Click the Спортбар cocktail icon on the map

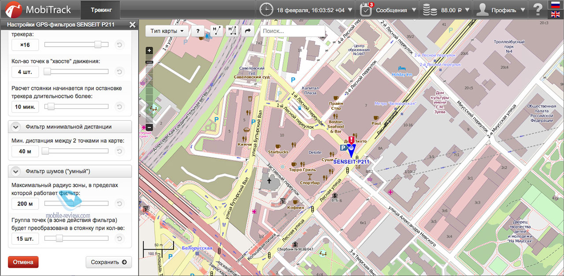pyautogui.click(x=309, y=177)
